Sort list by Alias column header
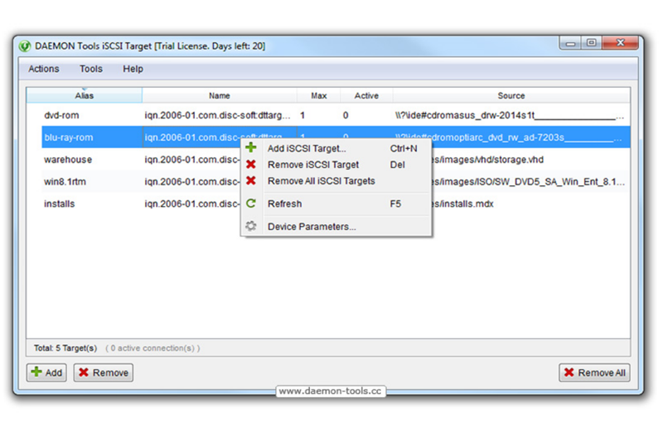 pos(85,95)
